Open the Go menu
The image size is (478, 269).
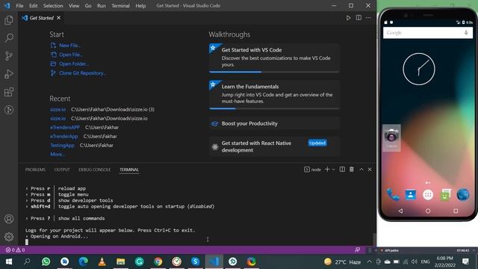coord(88,6)
